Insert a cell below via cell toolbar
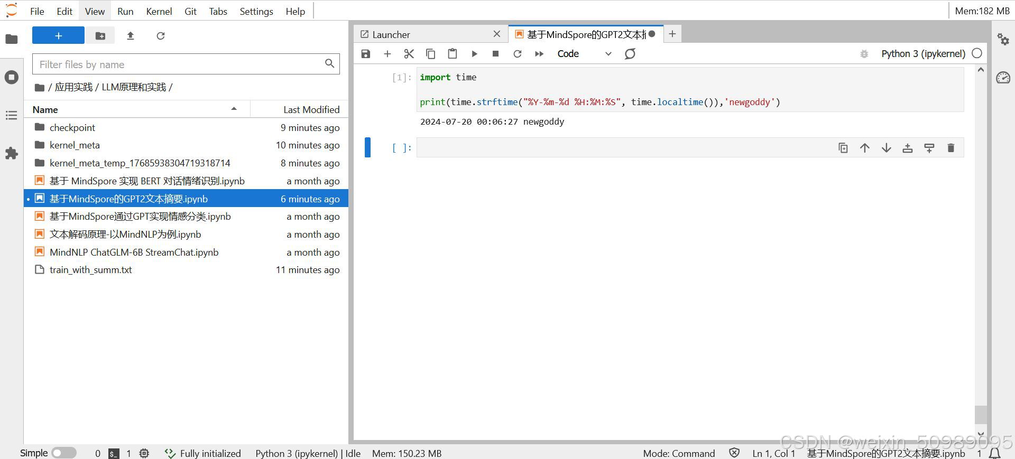1015x459 pixels. (929, 148)
